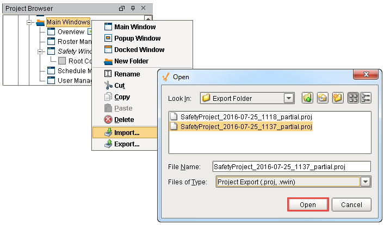
Task: Switch to List view icon
Action: coord(353,98)
